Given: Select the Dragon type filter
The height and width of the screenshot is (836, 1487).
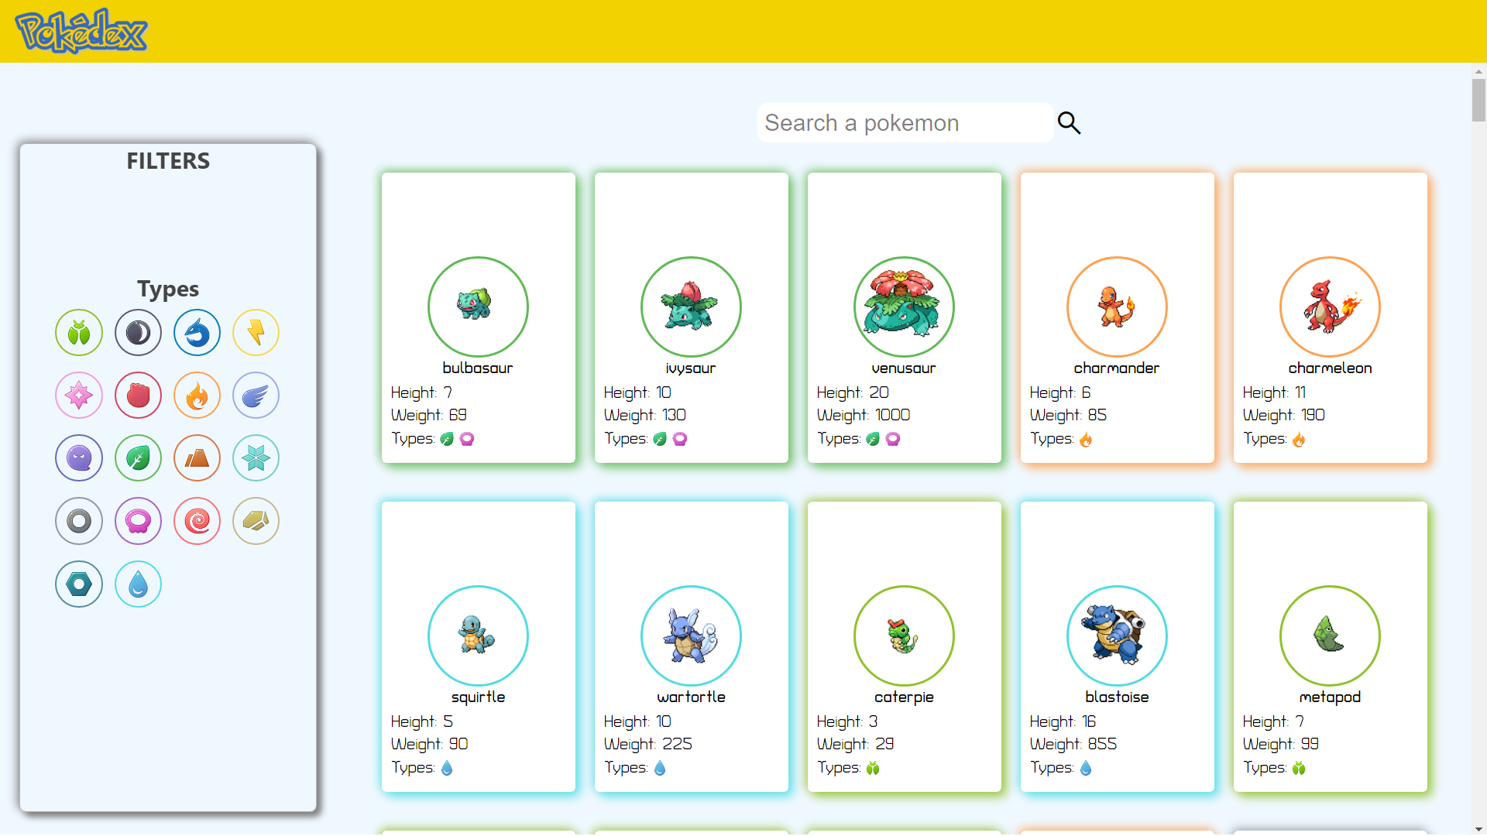Looking at the screenshot, I should coord(197,332).
